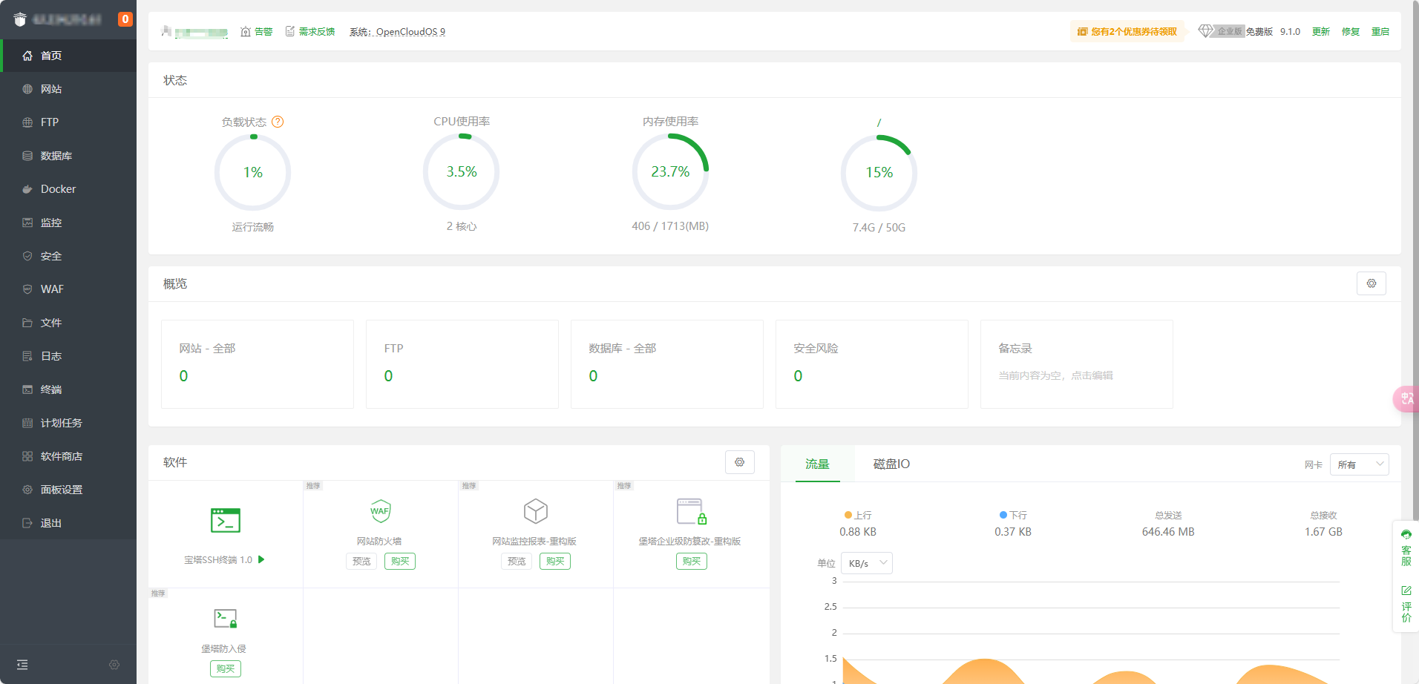This screenshot has height=684, width=1419.
Task: Open the pink translate floating icon
Action: click(1406, 399)
